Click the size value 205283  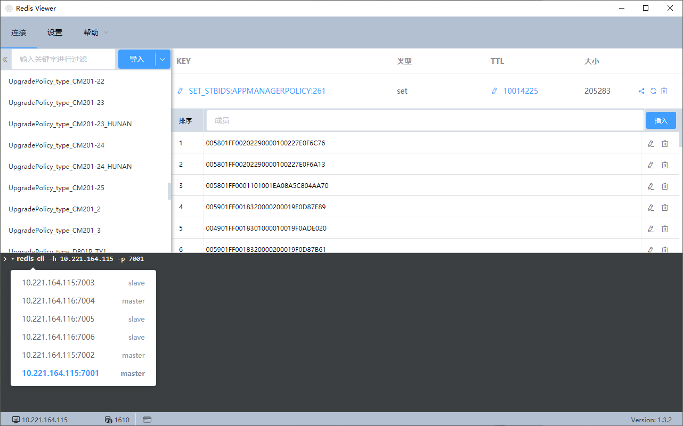(x=597, y=91)
